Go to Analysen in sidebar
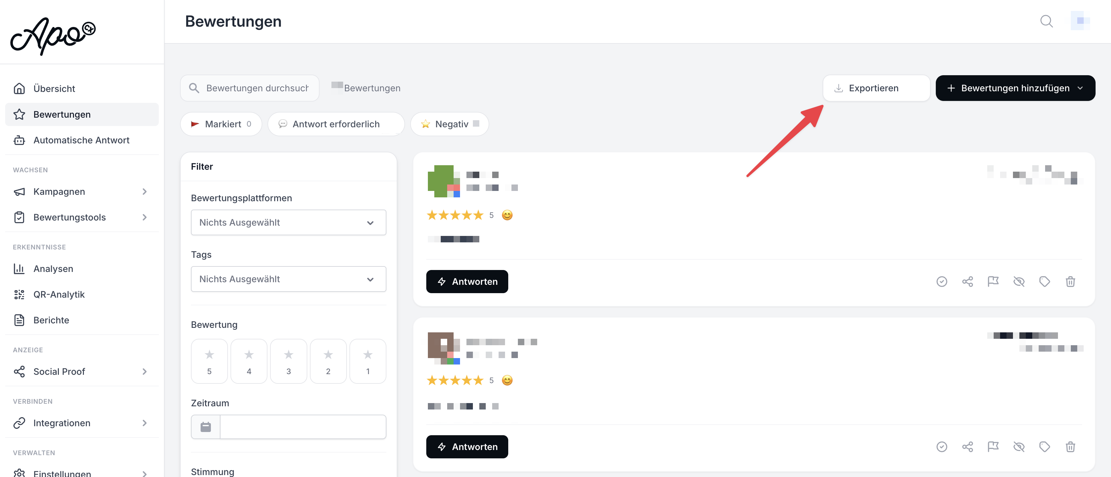The image size is (1111, 477). pos(53,269)
